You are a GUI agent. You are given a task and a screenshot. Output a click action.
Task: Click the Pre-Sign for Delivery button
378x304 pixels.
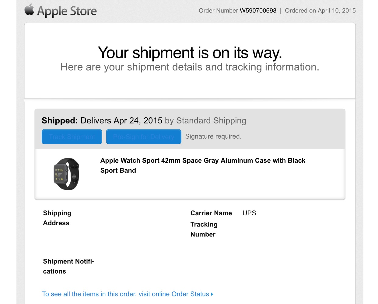click(144, 137)
